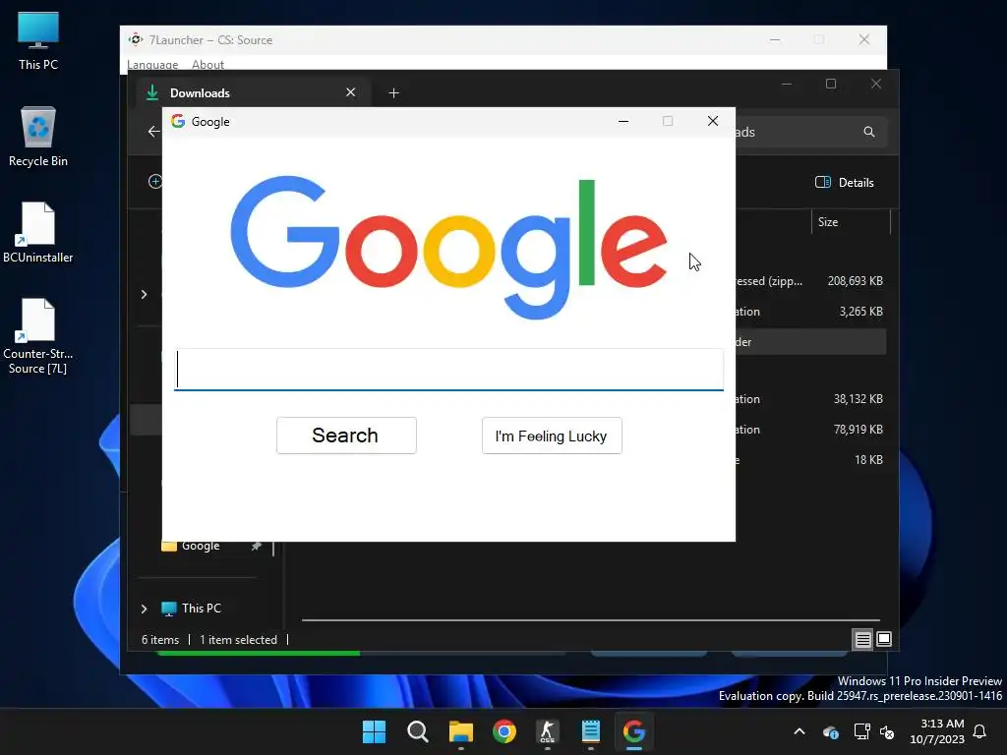This screenshot has width=1007, height=755.
Task: Open network status tray icon
Action: tap(861, 731)
